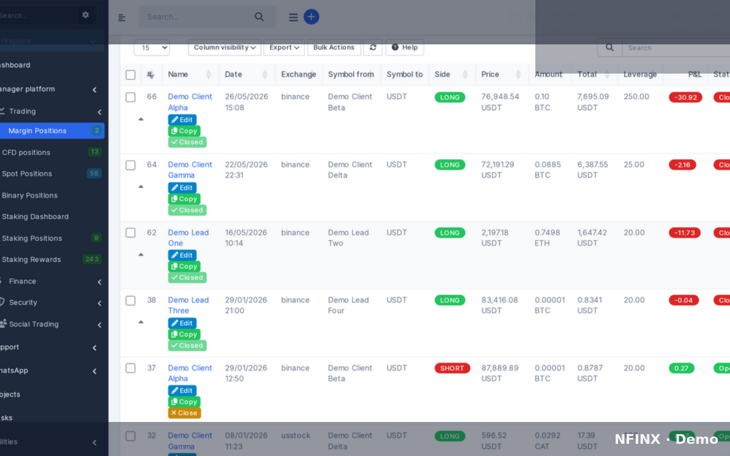730x456 pixels.
Task: Toggle the sidebar collapse icon
Action: (x=122, y=18)
